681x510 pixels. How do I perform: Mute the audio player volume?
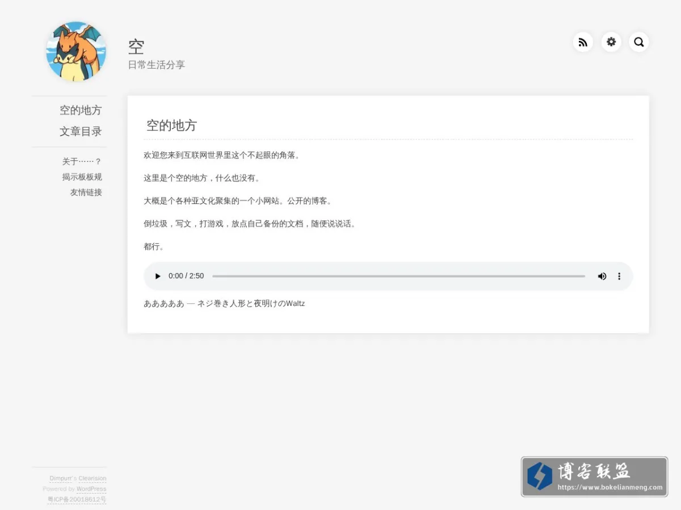(x=602, y=276)
